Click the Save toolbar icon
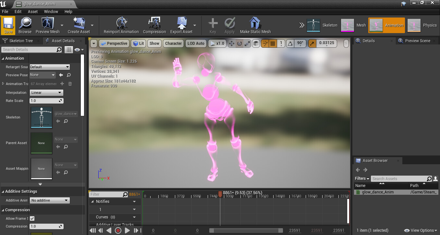Screen dimensions: 440x235 coord(8,25)
